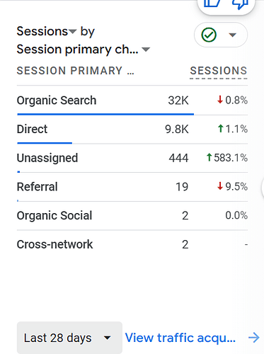Select the Cross-network row
Viewport: 264px width, 354px height.
[x=132, y=244]
